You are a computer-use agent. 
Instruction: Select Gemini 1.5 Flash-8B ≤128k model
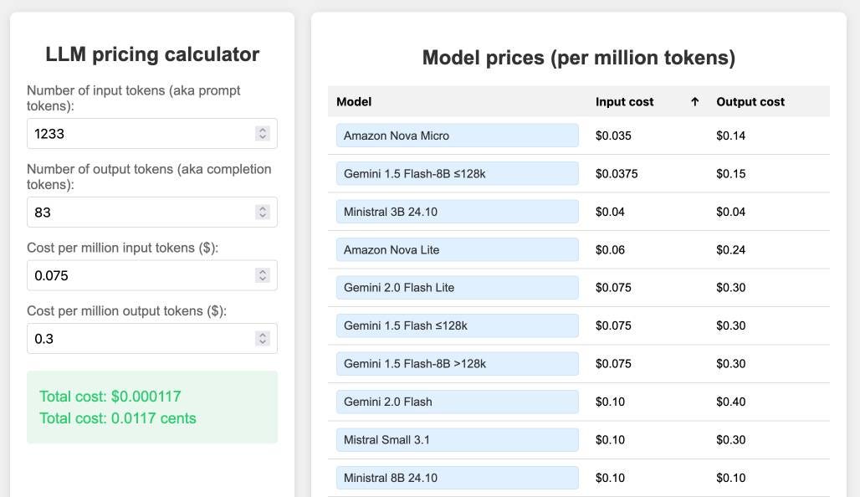coord(458,173)
